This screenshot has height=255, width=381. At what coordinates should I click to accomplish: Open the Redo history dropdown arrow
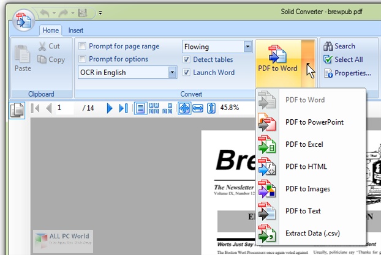(x=73, y=13)
